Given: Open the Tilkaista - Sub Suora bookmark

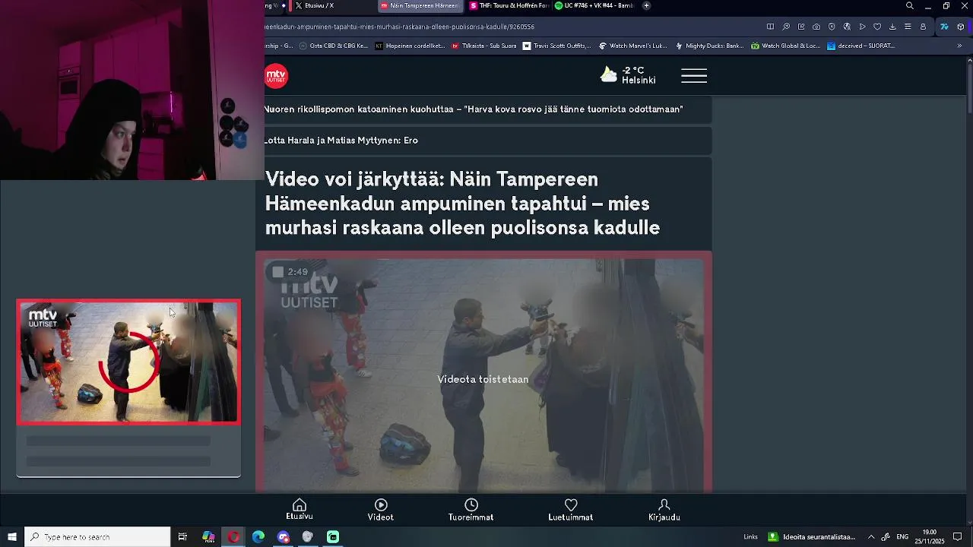Looking at the screenshot, I should pyautogui.click(x=484, y=46).
